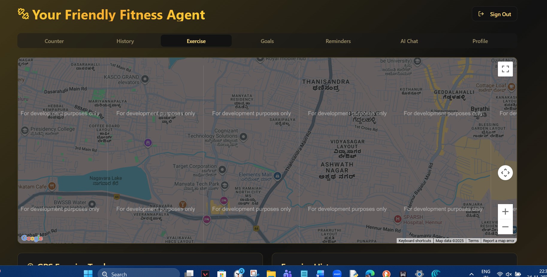Open Wi-Fi network settings in tray
The image size is (547, 277).
click(x=500, y=274)
